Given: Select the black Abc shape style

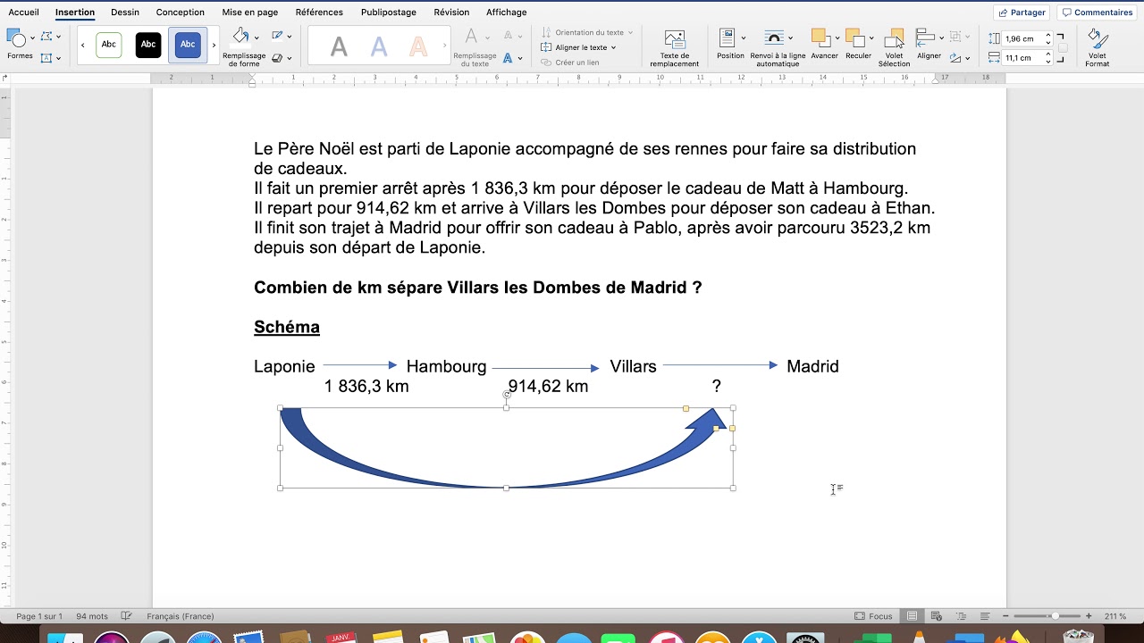Looking at the screenshot, I should coord(148,45).
